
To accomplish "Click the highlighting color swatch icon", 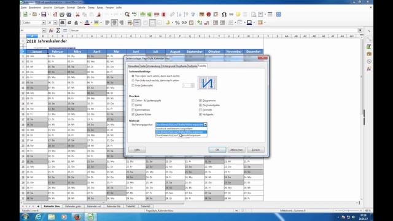I will coord(96,23).
